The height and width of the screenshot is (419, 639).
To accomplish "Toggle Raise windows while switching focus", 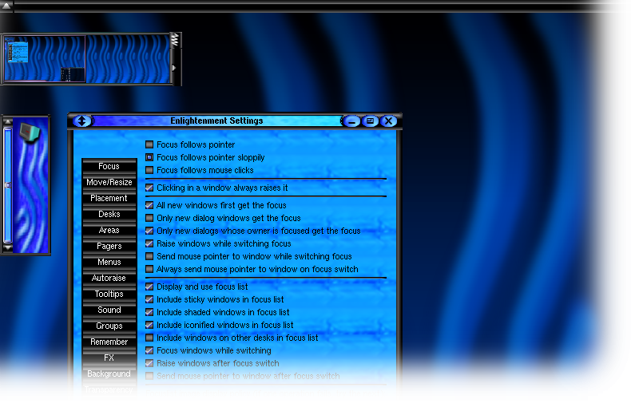I will pyautogui.click(x=149, y=243).
